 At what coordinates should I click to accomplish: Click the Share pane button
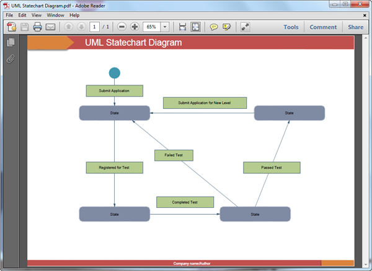click(x=355, y=27)
